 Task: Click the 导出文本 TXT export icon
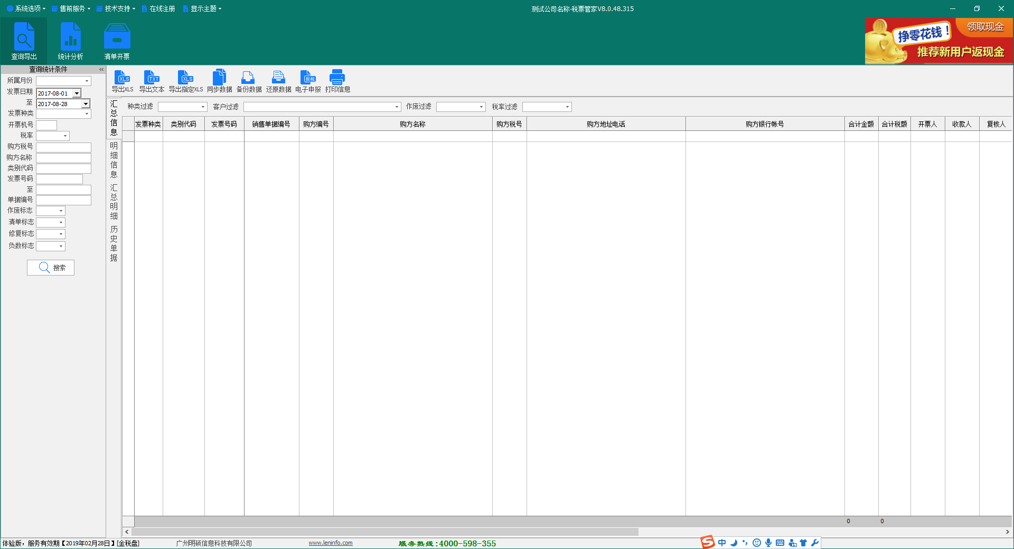pyautogui.click(x=152, y=81)
